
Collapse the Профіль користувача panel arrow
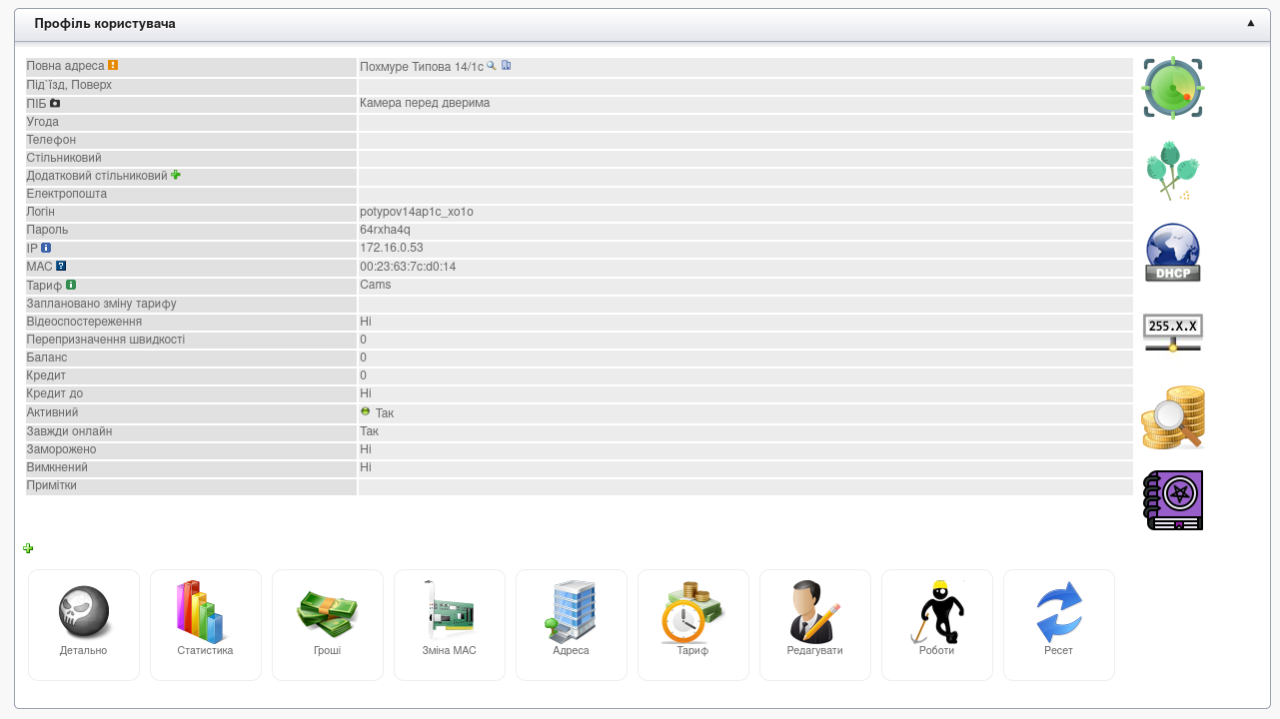1250,23
